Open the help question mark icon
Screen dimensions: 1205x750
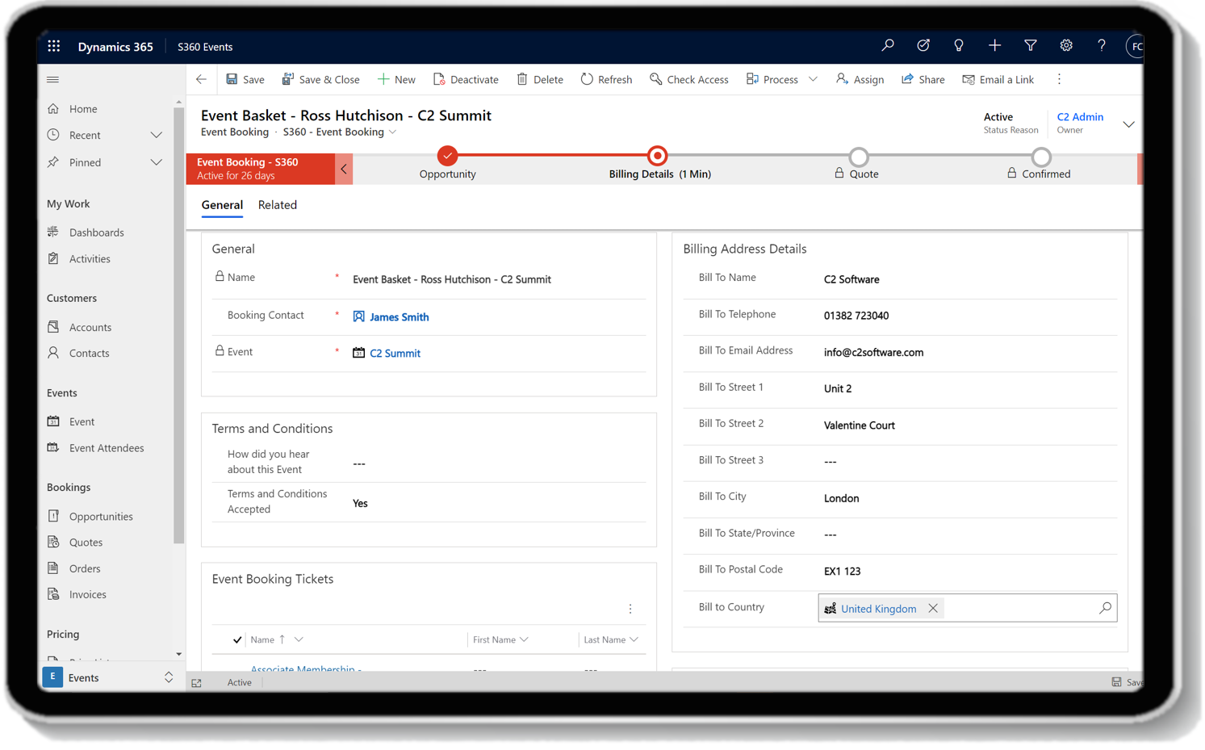(x=1102, y=46)
